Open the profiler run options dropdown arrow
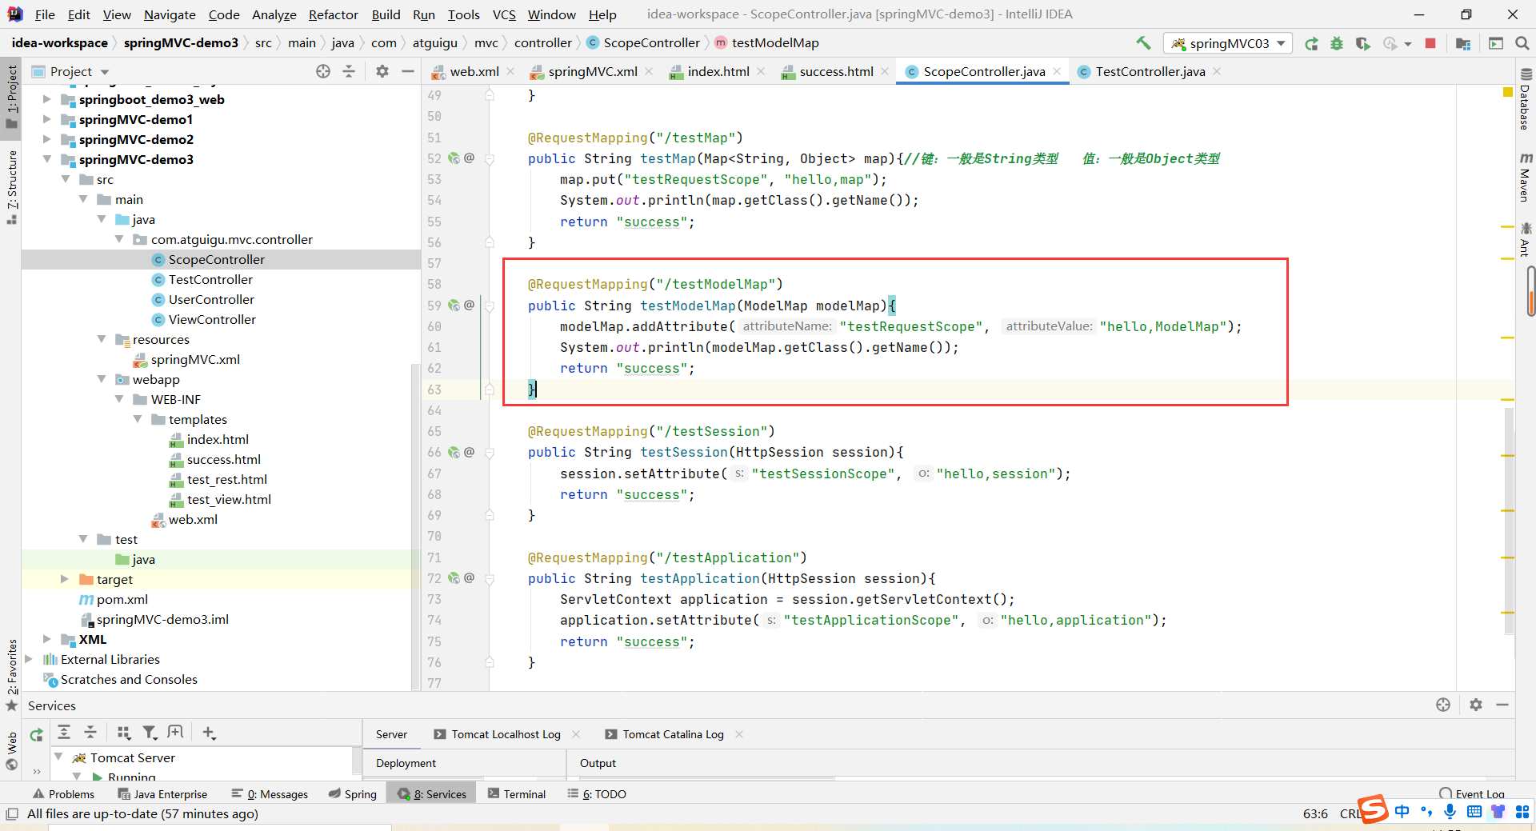Viewport: 1536px width, 831px height. pos(1408,44)
